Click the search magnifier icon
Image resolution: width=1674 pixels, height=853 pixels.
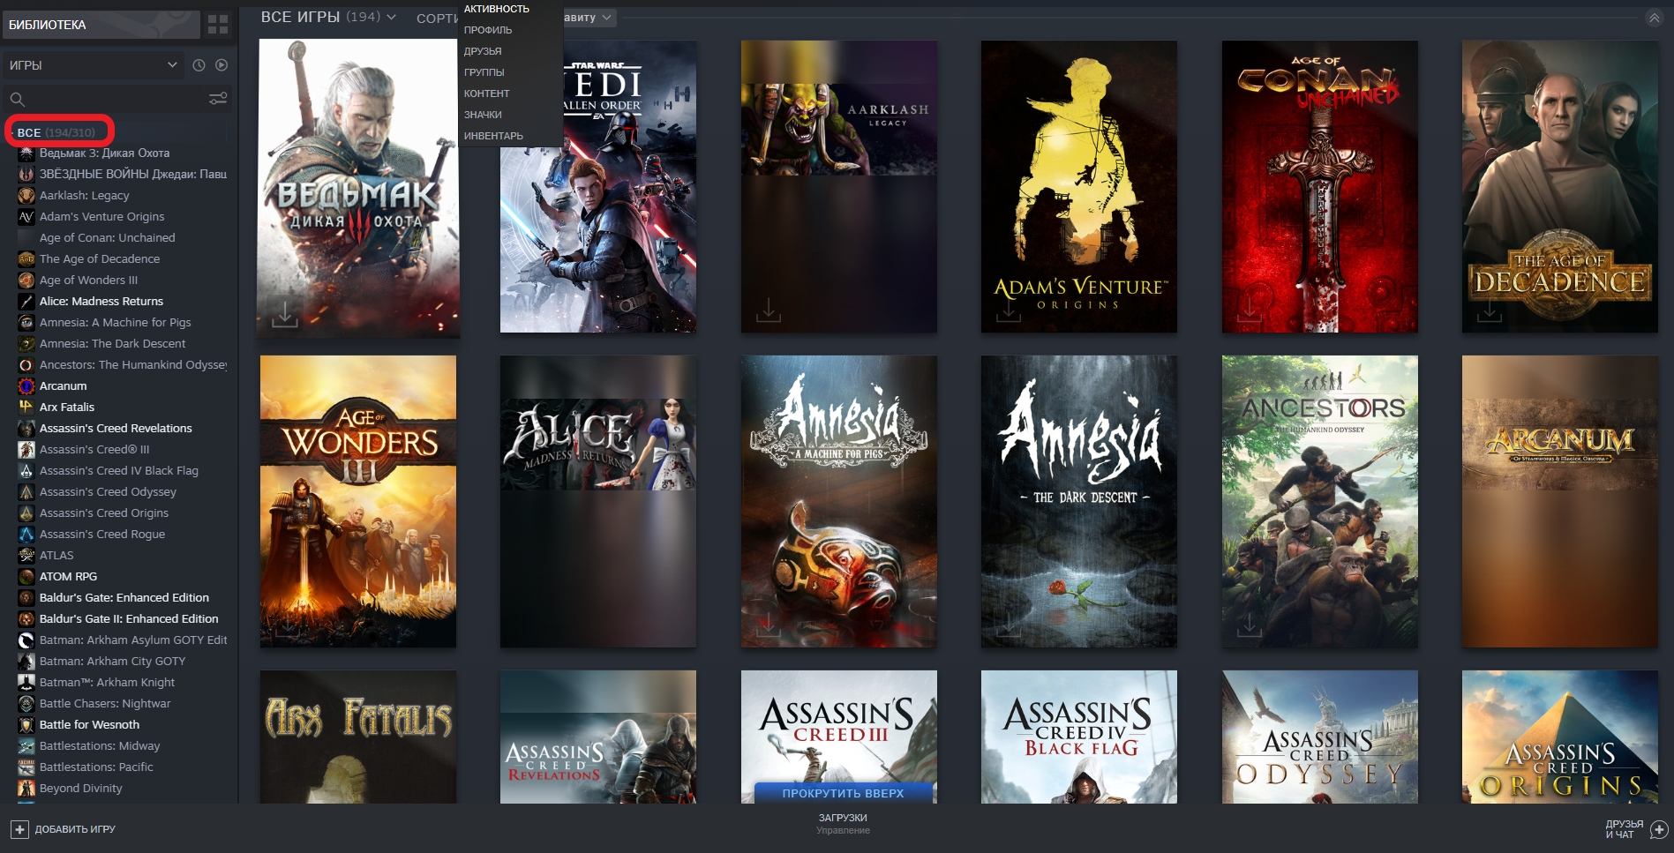tap(18, 99)
